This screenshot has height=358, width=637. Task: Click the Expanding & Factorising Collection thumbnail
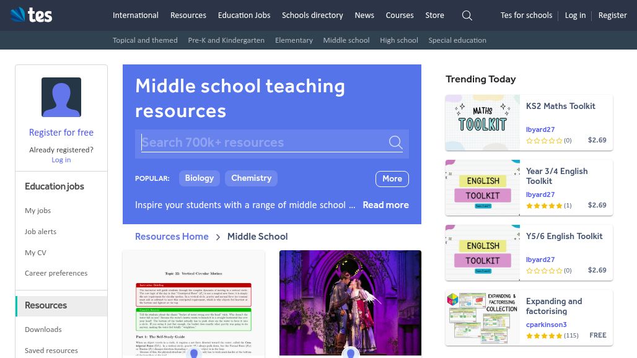tap(483, 317)
